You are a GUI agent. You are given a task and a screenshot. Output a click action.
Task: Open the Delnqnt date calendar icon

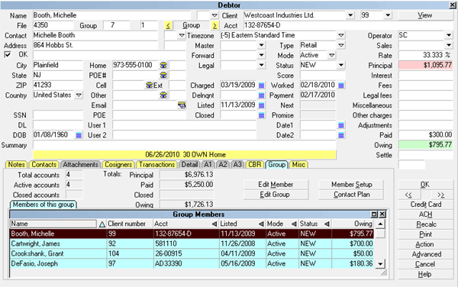(x=261, y=95)
